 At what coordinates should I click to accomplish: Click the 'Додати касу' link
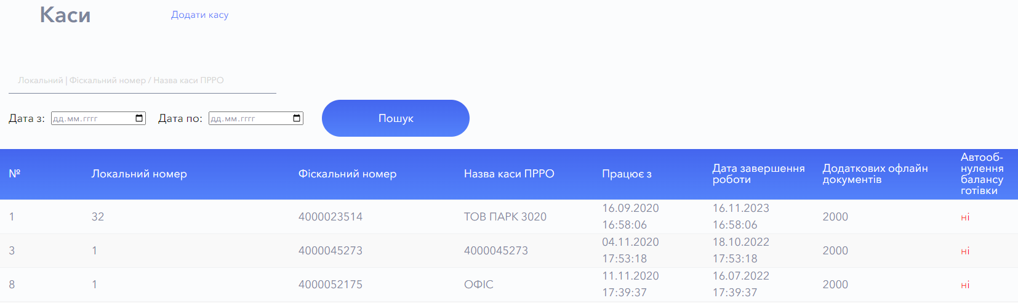[199, 15]
